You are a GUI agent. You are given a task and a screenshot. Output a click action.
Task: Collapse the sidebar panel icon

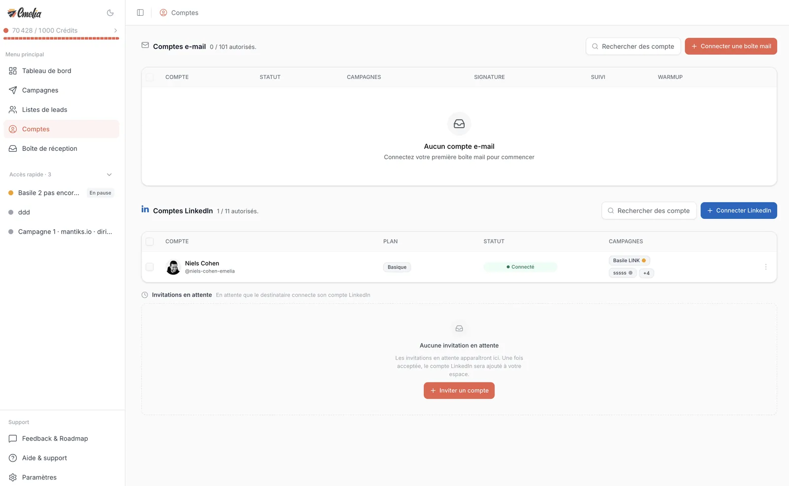point(140,13)
